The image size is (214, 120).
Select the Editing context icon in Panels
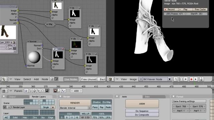43,91
